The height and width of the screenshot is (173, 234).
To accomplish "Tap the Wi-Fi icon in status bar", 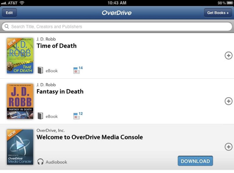I will 22,3.
